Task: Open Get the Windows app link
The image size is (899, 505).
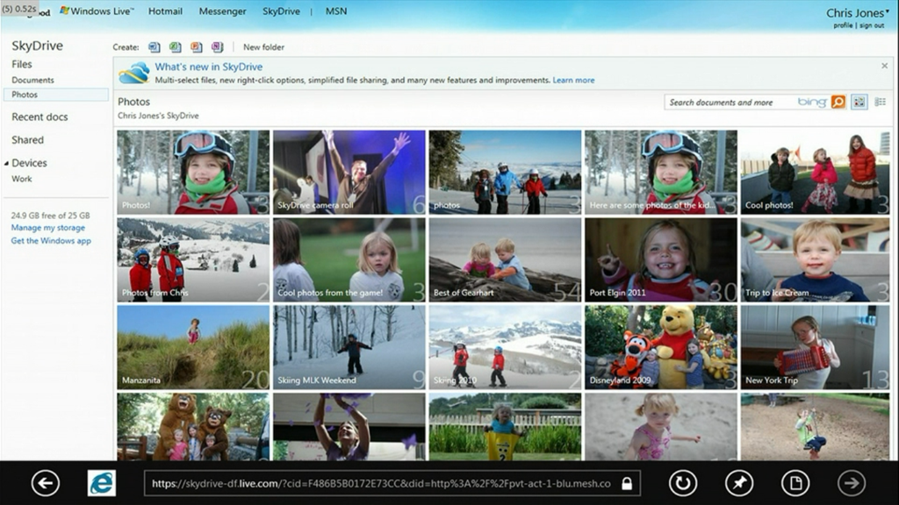Action: 51,240
